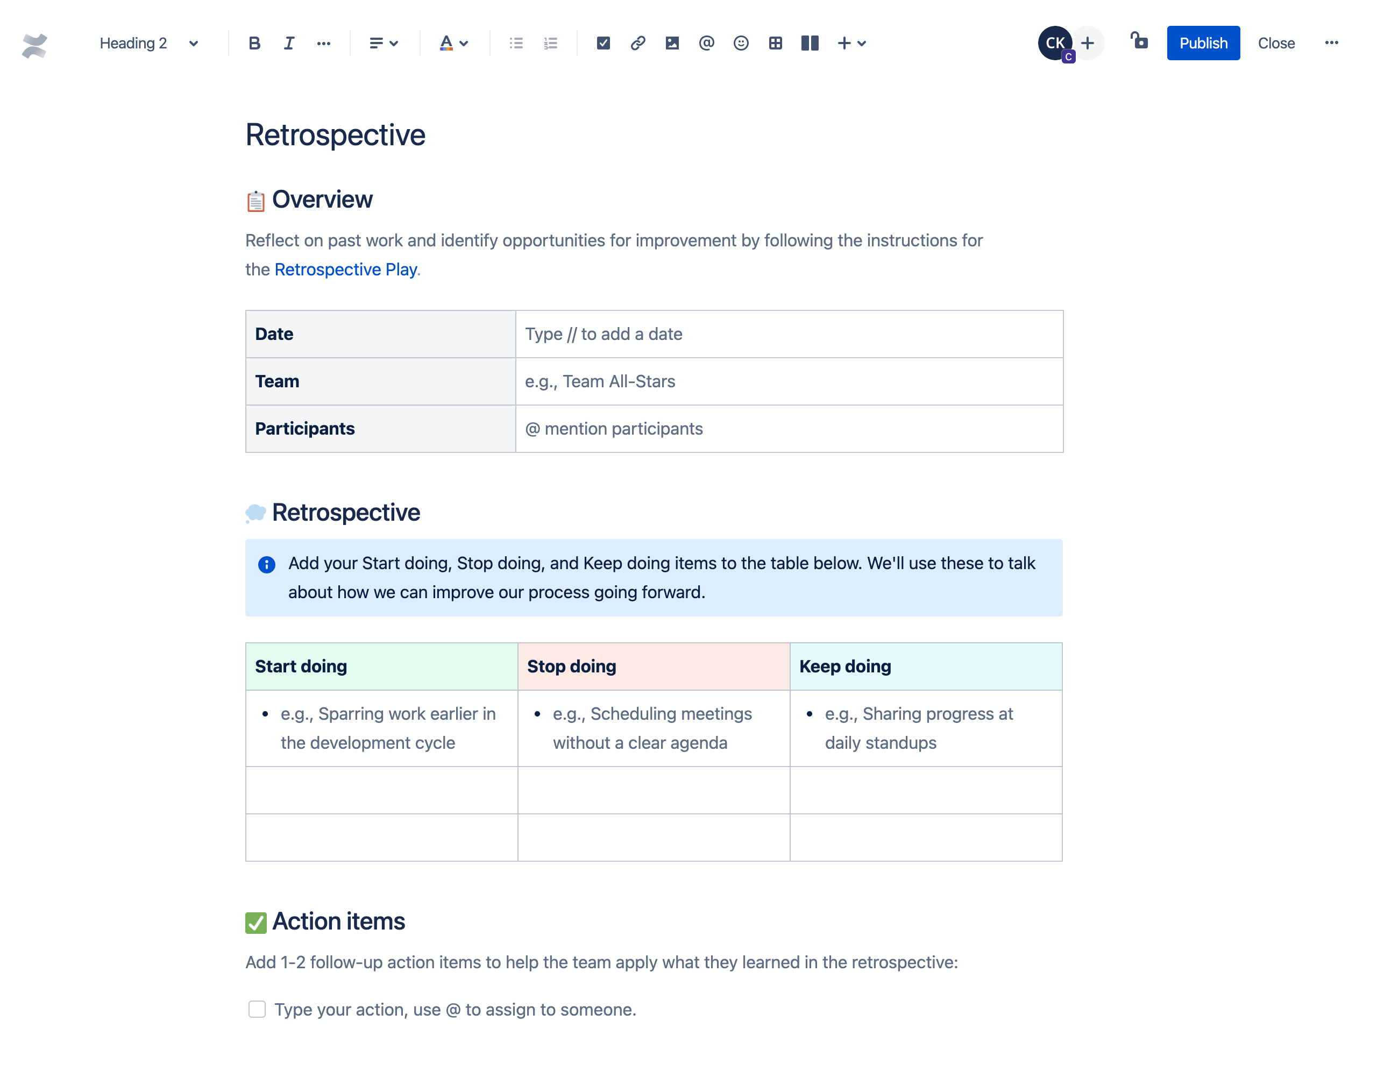The width and height of the screenshot is (1377, 1078).
Task: Select the numbered list icon
Action: click(552, 44)
